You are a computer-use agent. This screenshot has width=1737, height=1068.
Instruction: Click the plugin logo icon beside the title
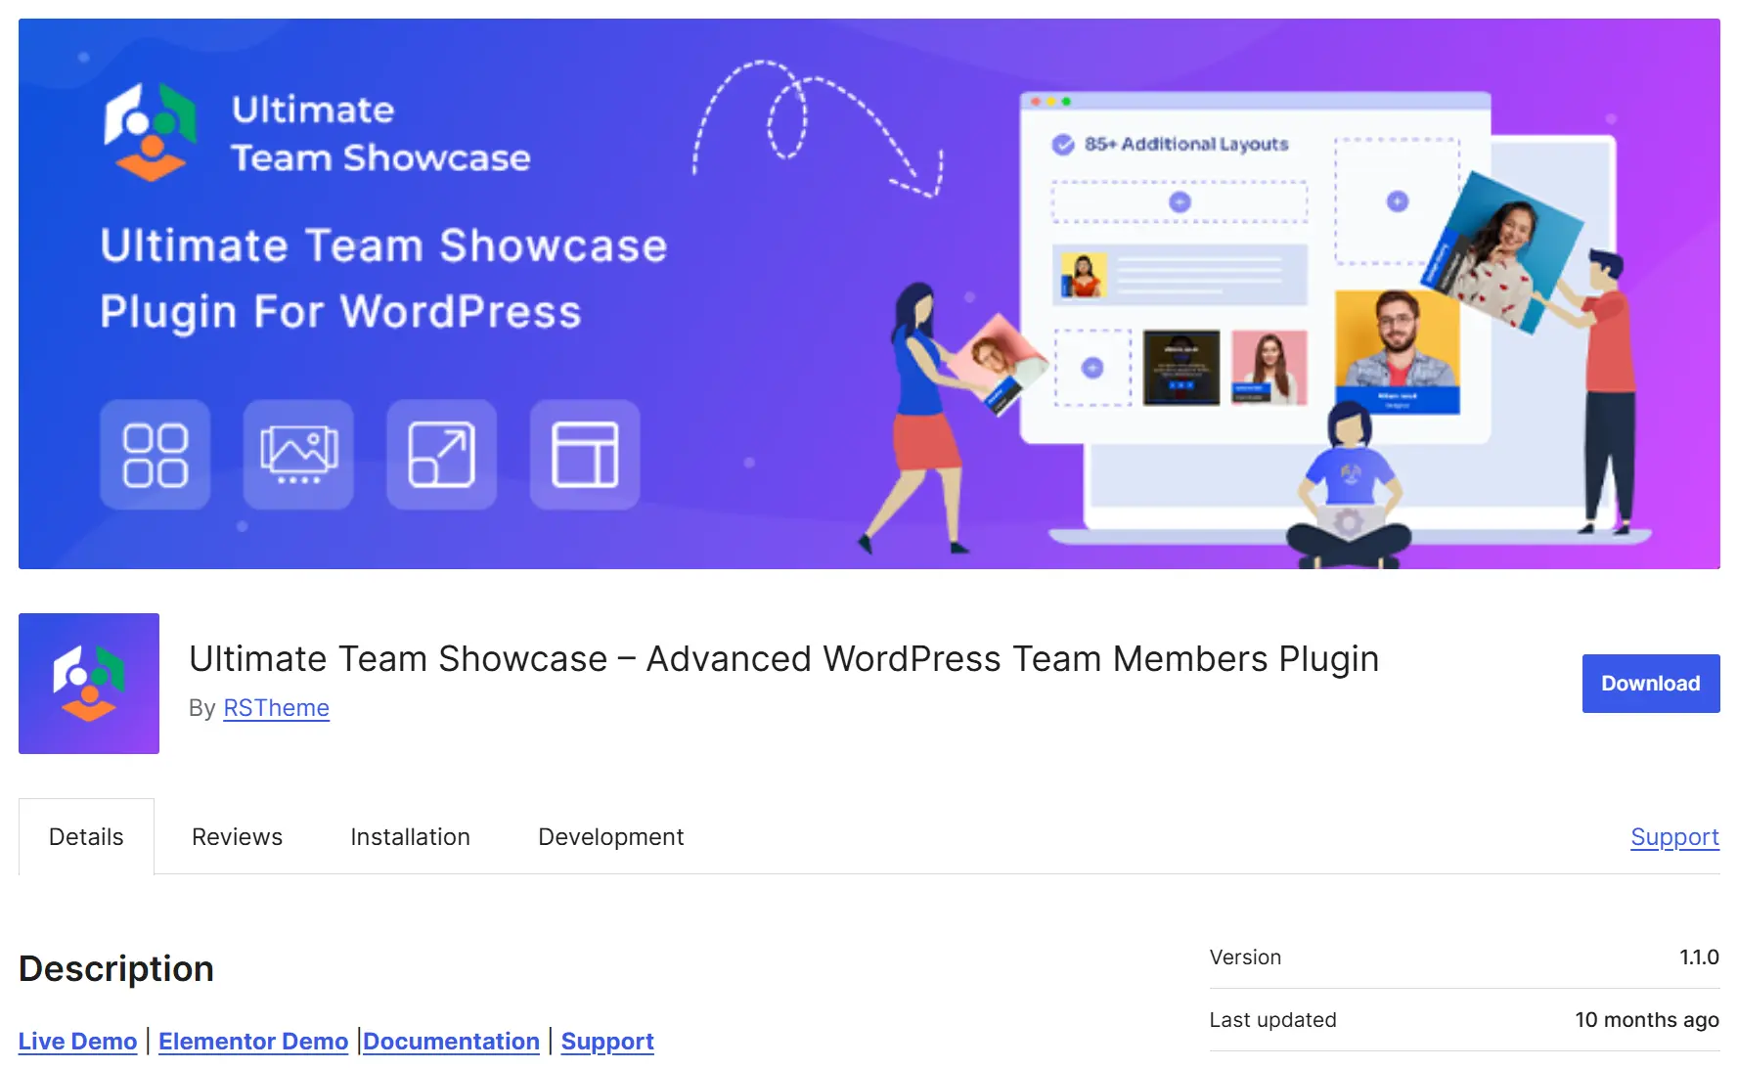89,684
